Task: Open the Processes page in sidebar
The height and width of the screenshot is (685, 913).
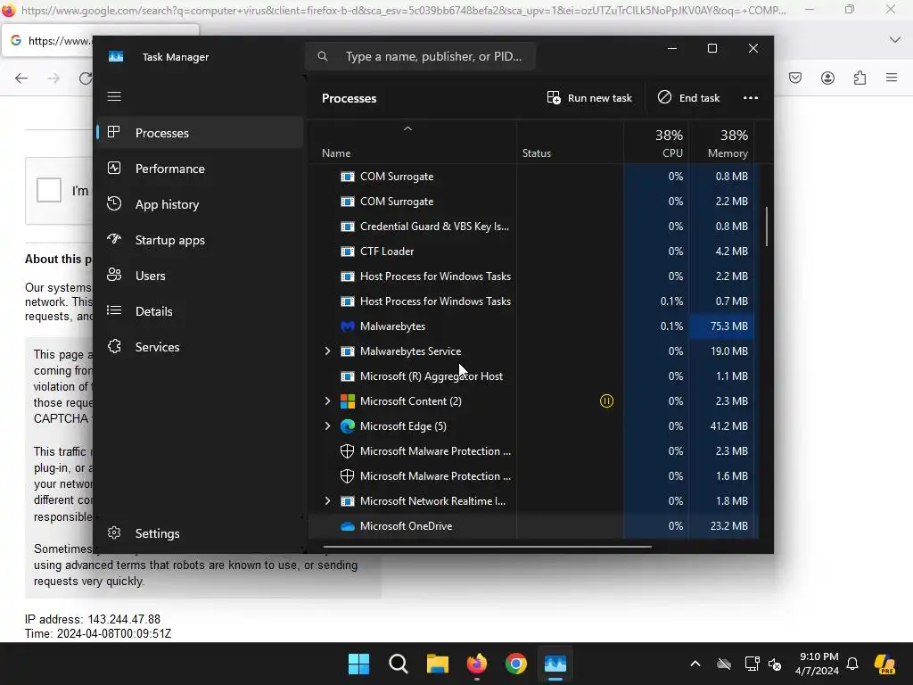Action: point(201,133)
